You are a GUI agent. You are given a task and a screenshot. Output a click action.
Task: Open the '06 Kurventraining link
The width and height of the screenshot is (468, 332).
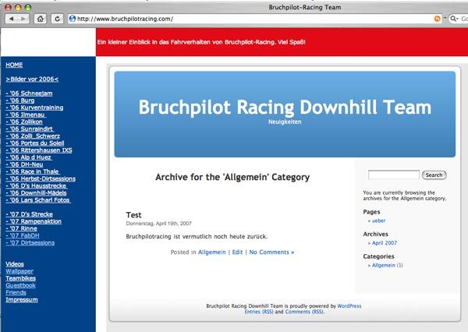click(x=34, y=108)
